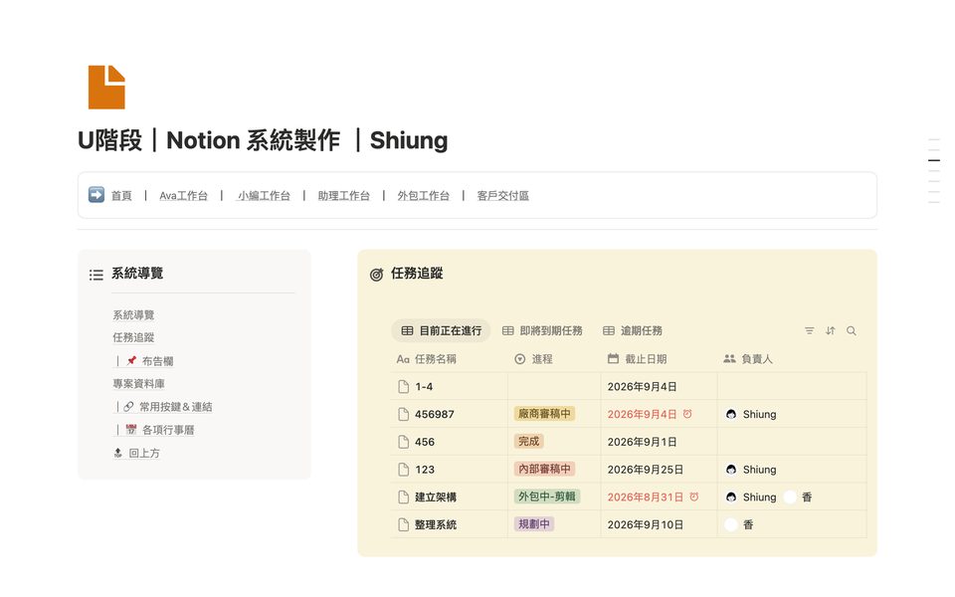Viewport: 955px width, 597px height.
Task: Click the reminder clock icon beside 2026年9月4日
Action: pyautogui.click(x=687, y=414)
